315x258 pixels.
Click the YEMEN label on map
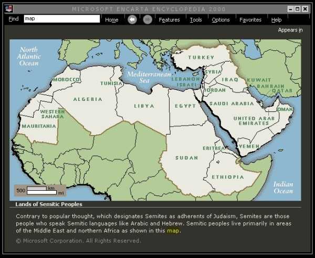tap(249, 147)
